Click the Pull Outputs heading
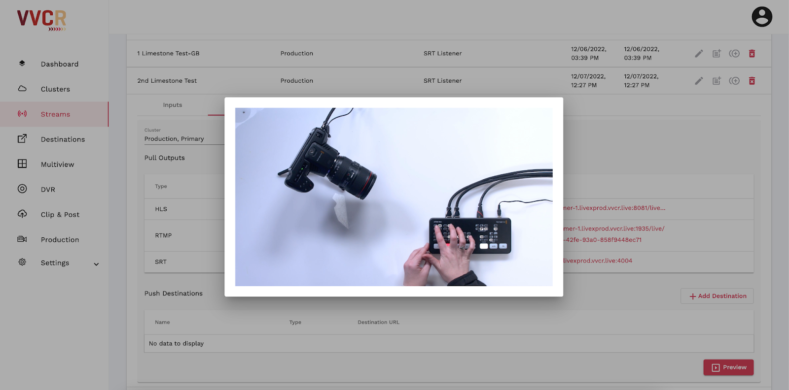Viewport: 789px width, 390px height. pos(164,158)
